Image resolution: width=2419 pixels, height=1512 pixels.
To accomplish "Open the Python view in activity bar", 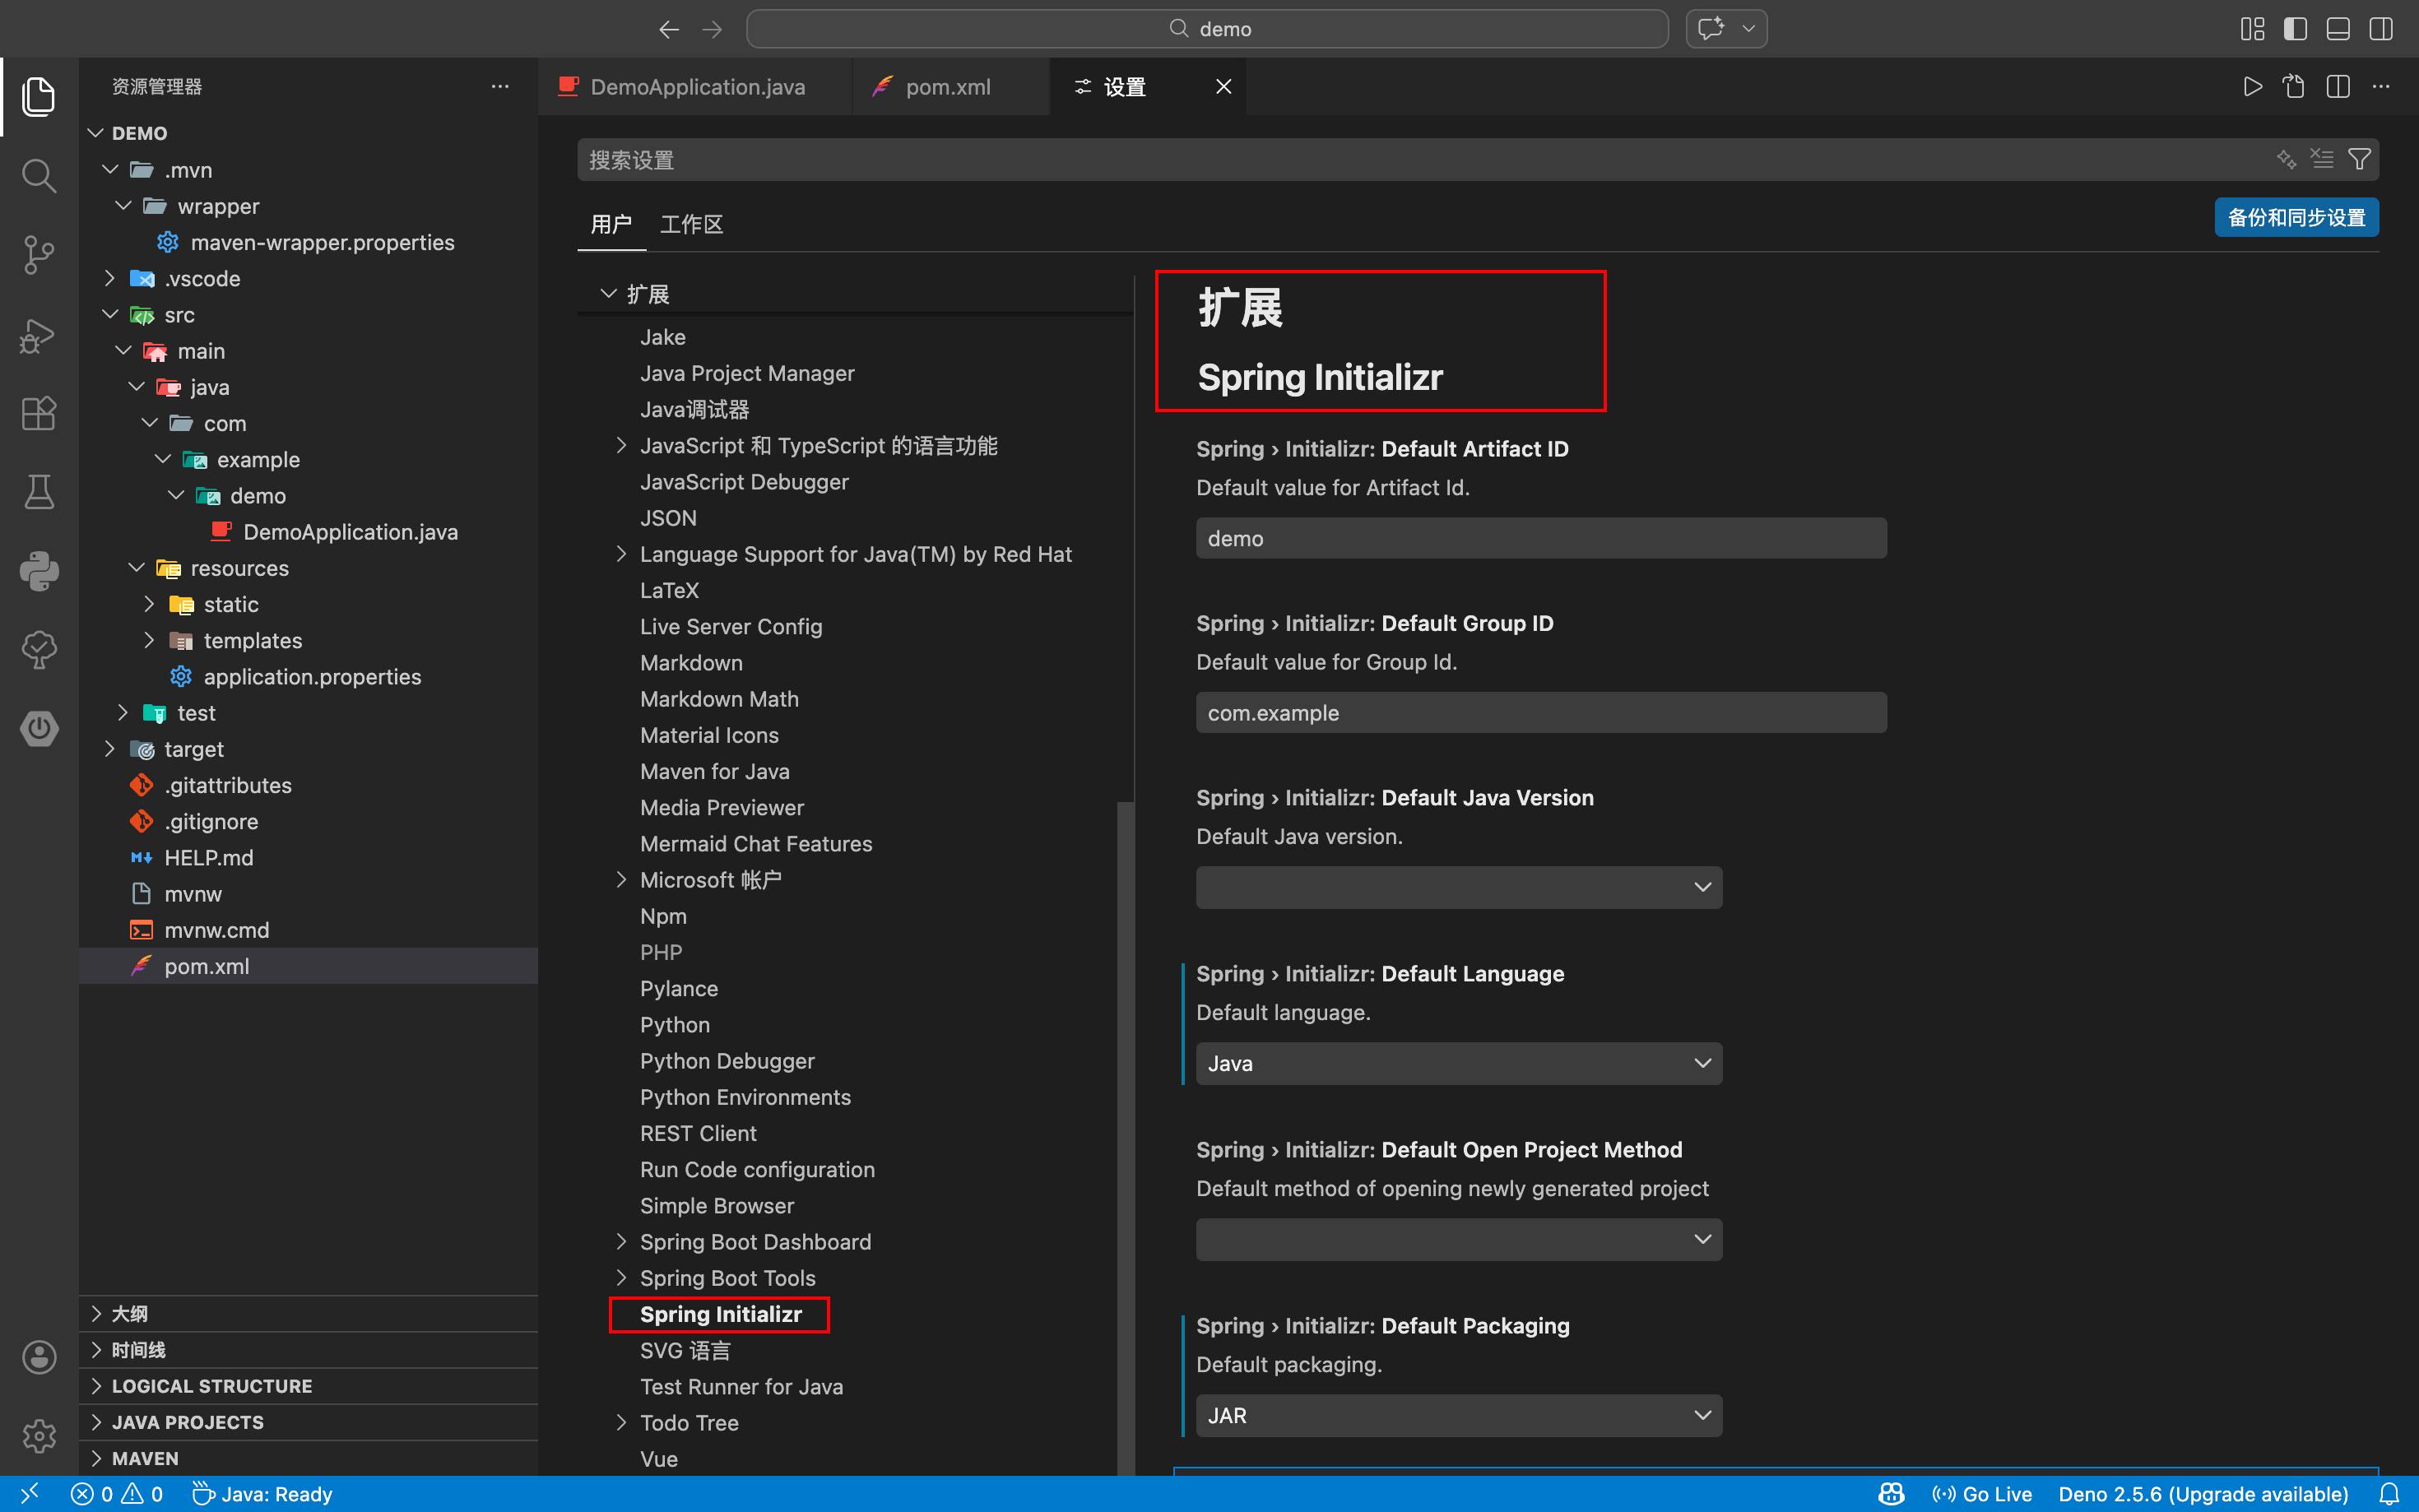I will (x=39, y=571).
